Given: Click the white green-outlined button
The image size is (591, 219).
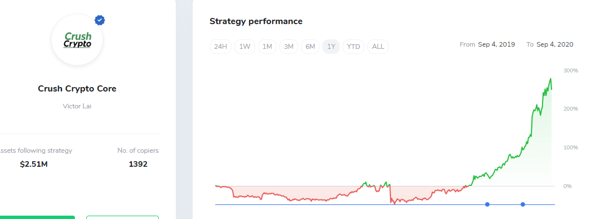Looking at the screenshot, I should tap(122, 217).
